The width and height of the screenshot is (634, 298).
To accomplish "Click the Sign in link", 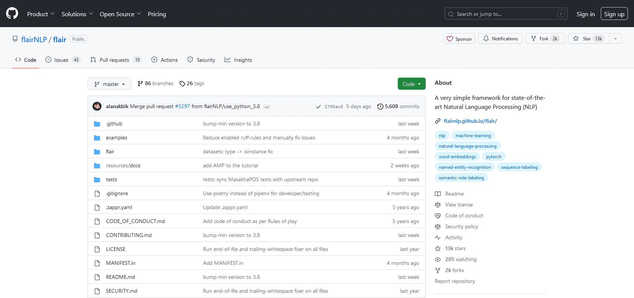I will coord(586,14).
